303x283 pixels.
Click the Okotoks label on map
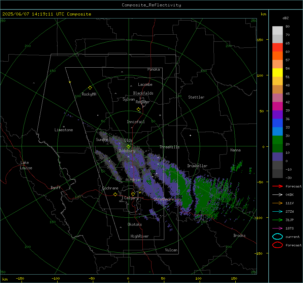[x=135, y=224]
